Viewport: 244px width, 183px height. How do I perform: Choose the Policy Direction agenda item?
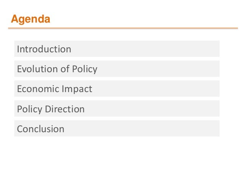pyautogui.click(x=117, y=109)
